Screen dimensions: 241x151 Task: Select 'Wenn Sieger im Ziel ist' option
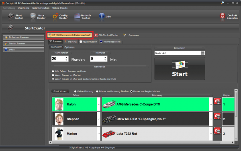click(x=53, y=75)
